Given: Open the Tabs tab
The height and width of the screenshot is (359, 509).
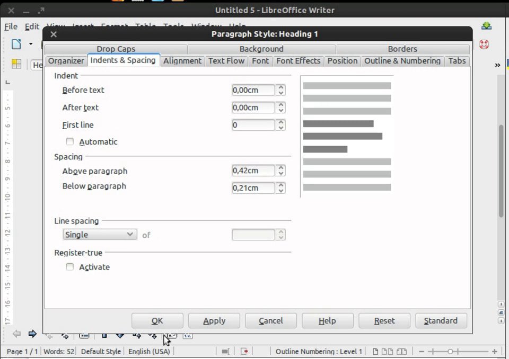Looking at the screenshot, I should 457,61.
